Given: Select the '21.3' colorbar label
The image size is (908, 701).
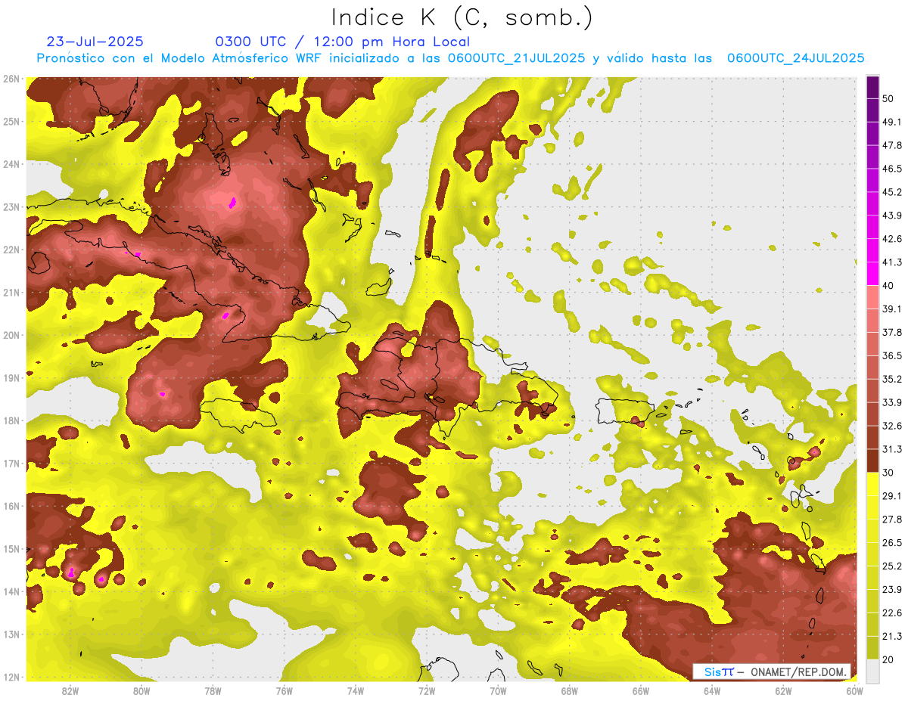Looking at the screenshot, I should (892, 636).
